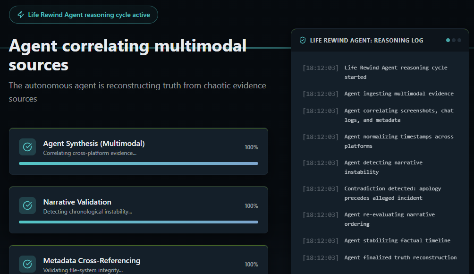Click log entry 'Agent ingesting multimodal evidence'
This screenshot has height=274, width=474.
[399, 94]
